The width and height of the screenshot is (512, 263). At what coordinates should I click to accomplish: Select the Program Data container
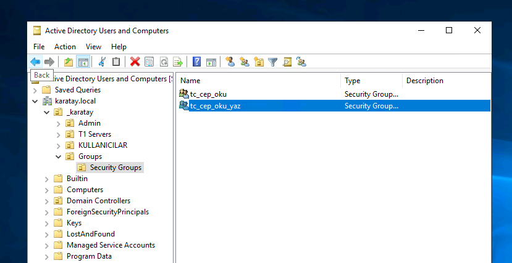coord(89,256)
